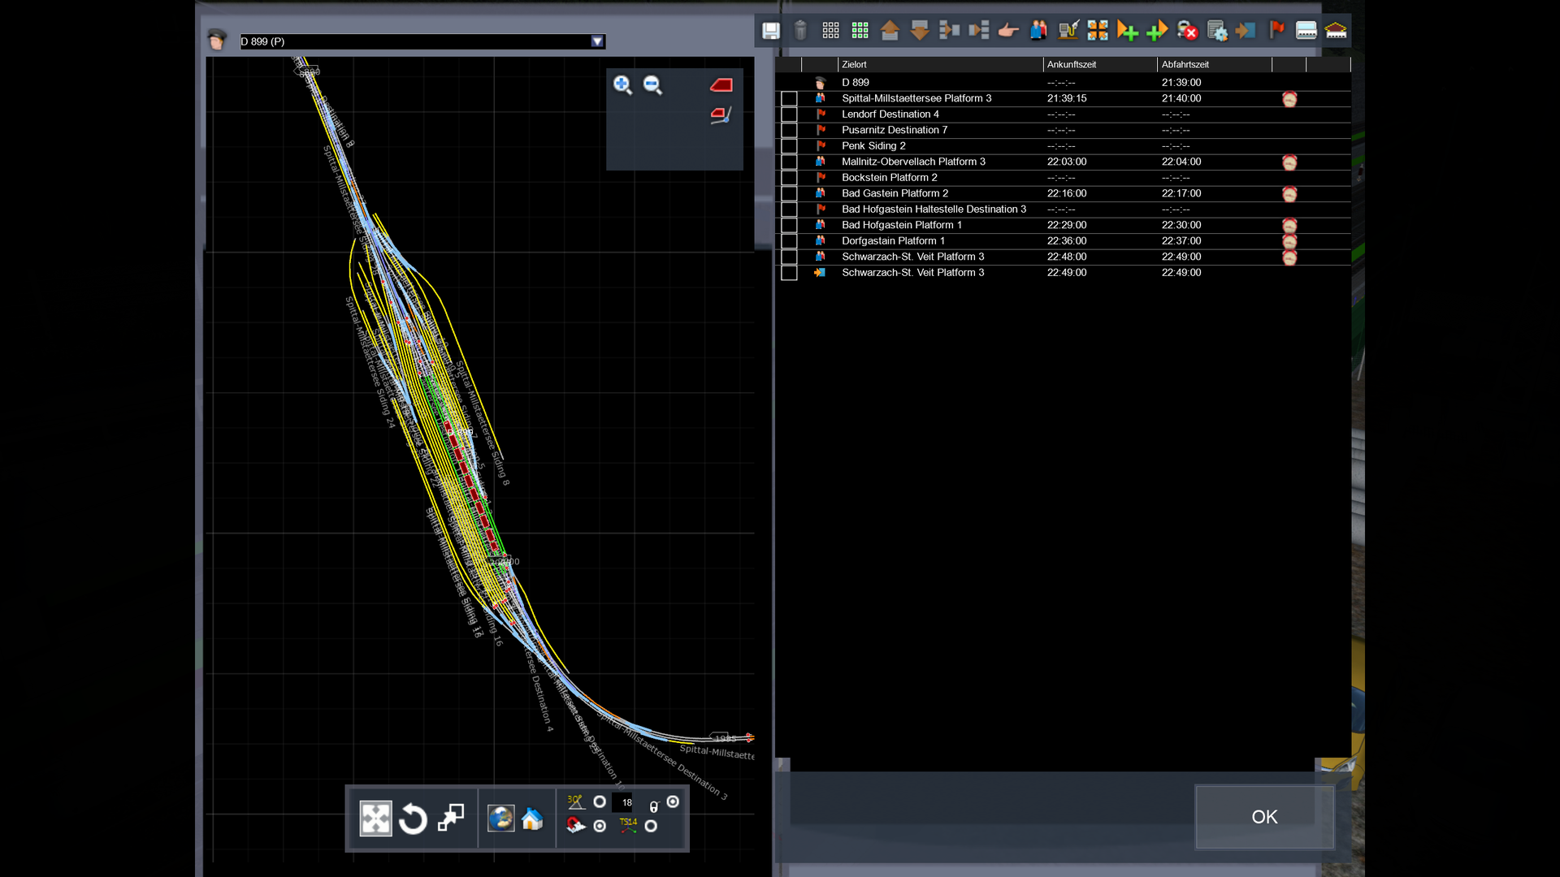Screen dimensions: 1560x877
Task: Add passenger pick-up instruction (people icon)
Action: [x=1038, y=31]
